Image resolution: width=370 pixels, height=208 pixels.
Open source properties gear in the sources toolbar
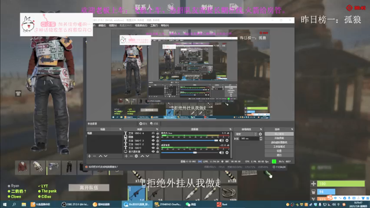pyautogui.click(x=136, y=156)
